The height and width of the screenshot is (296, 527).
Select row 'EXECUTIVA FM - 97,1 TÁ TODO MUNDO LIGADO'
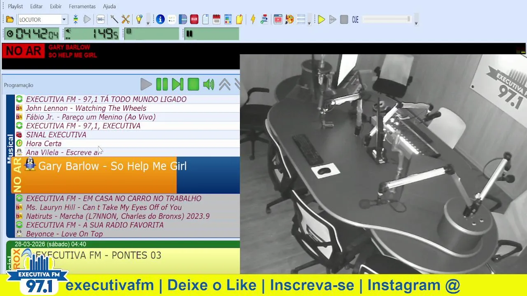click(128, 99)
